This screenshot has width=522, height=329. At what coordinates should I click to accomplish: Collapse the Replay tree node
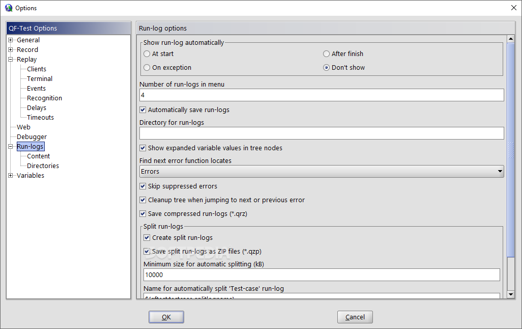click(10, 60)
